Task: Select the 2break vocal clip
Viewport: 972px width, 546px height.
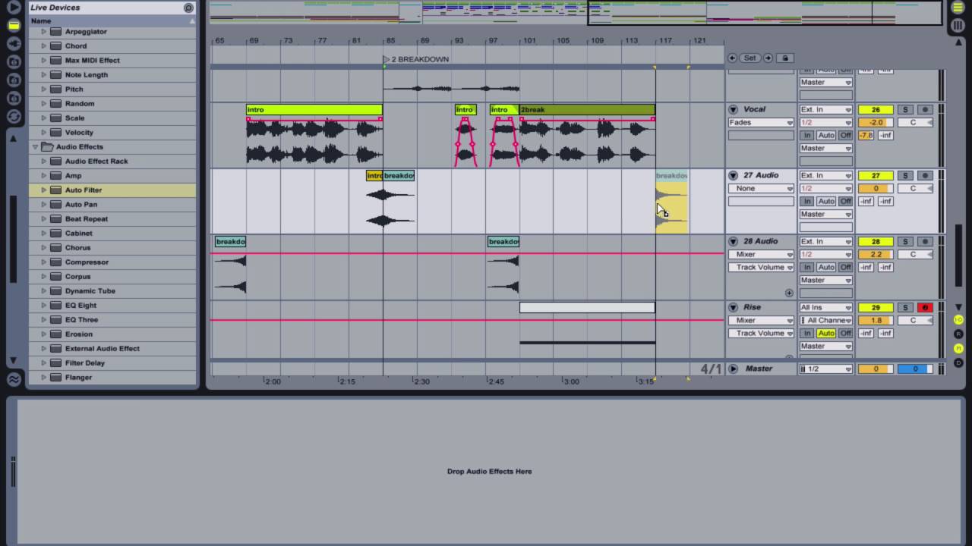Action: [587, 110]
